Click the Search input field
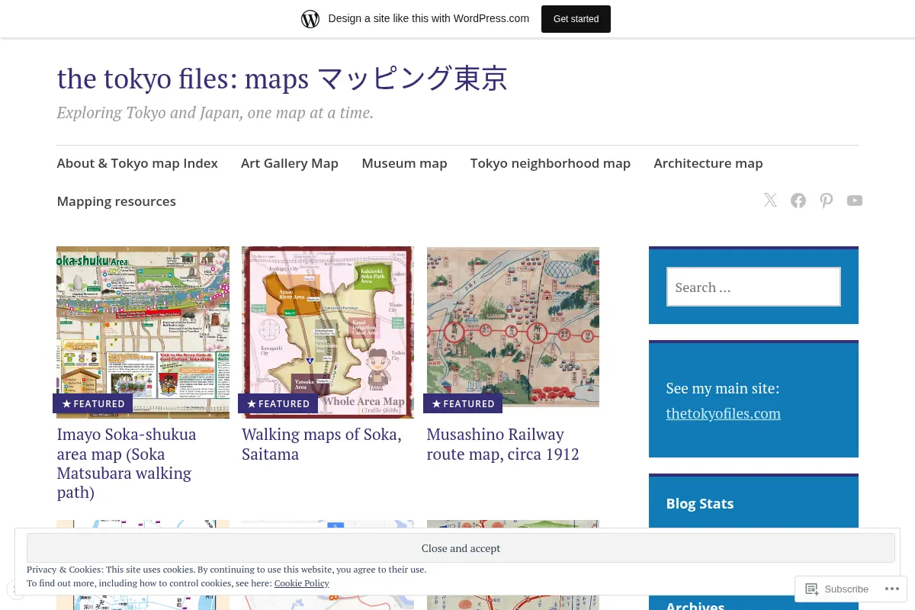915x610 pixels. click(x=753, y=287)
